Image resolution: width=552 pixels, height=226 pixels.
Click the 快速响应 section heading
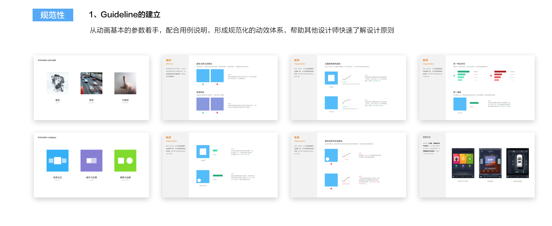[200, 92]
